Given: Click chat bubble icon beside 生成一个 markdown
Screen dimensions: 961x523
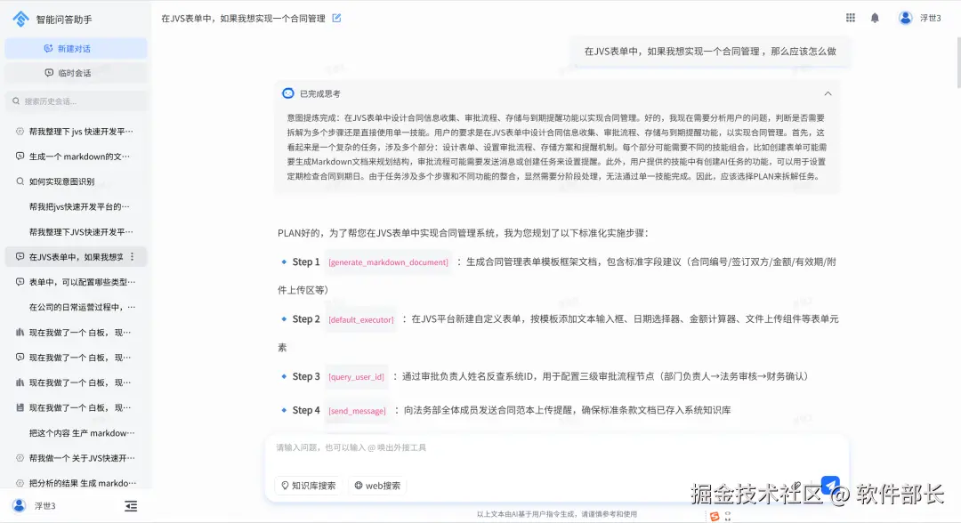Looking at the screenshot, I should click(x=20, y=157).
